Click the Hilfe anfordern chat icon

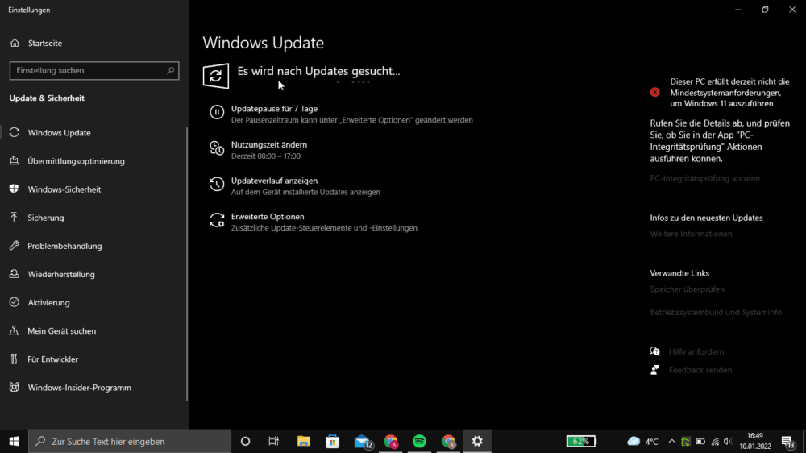[x=654, y=351]
